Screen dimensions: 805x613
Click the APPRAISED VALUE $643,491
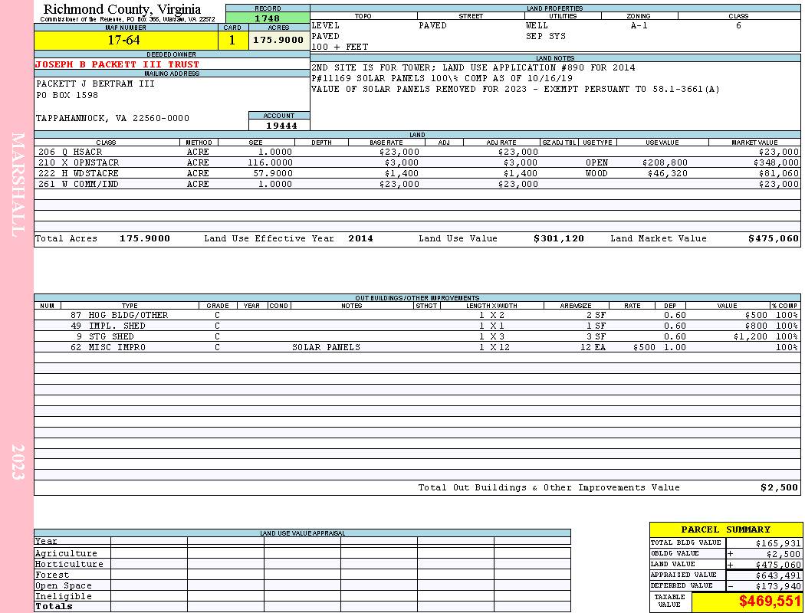778,575
